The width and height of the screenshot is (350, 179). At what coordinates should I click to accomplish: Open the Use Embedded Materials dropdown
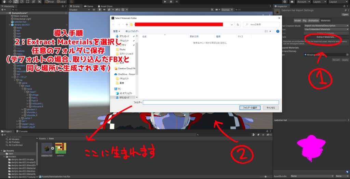click(326, 29)
